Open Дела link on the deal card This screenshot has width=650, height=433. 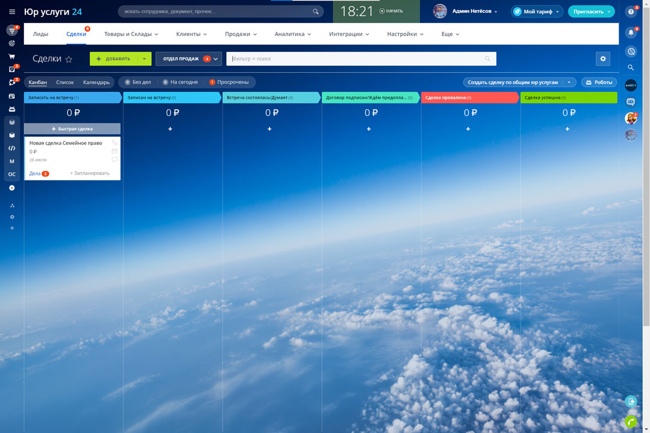(35, 174)
